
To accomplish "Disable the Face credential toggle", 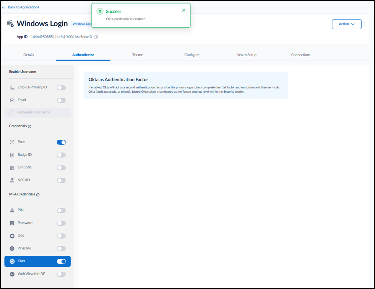I will click(61, 142).
